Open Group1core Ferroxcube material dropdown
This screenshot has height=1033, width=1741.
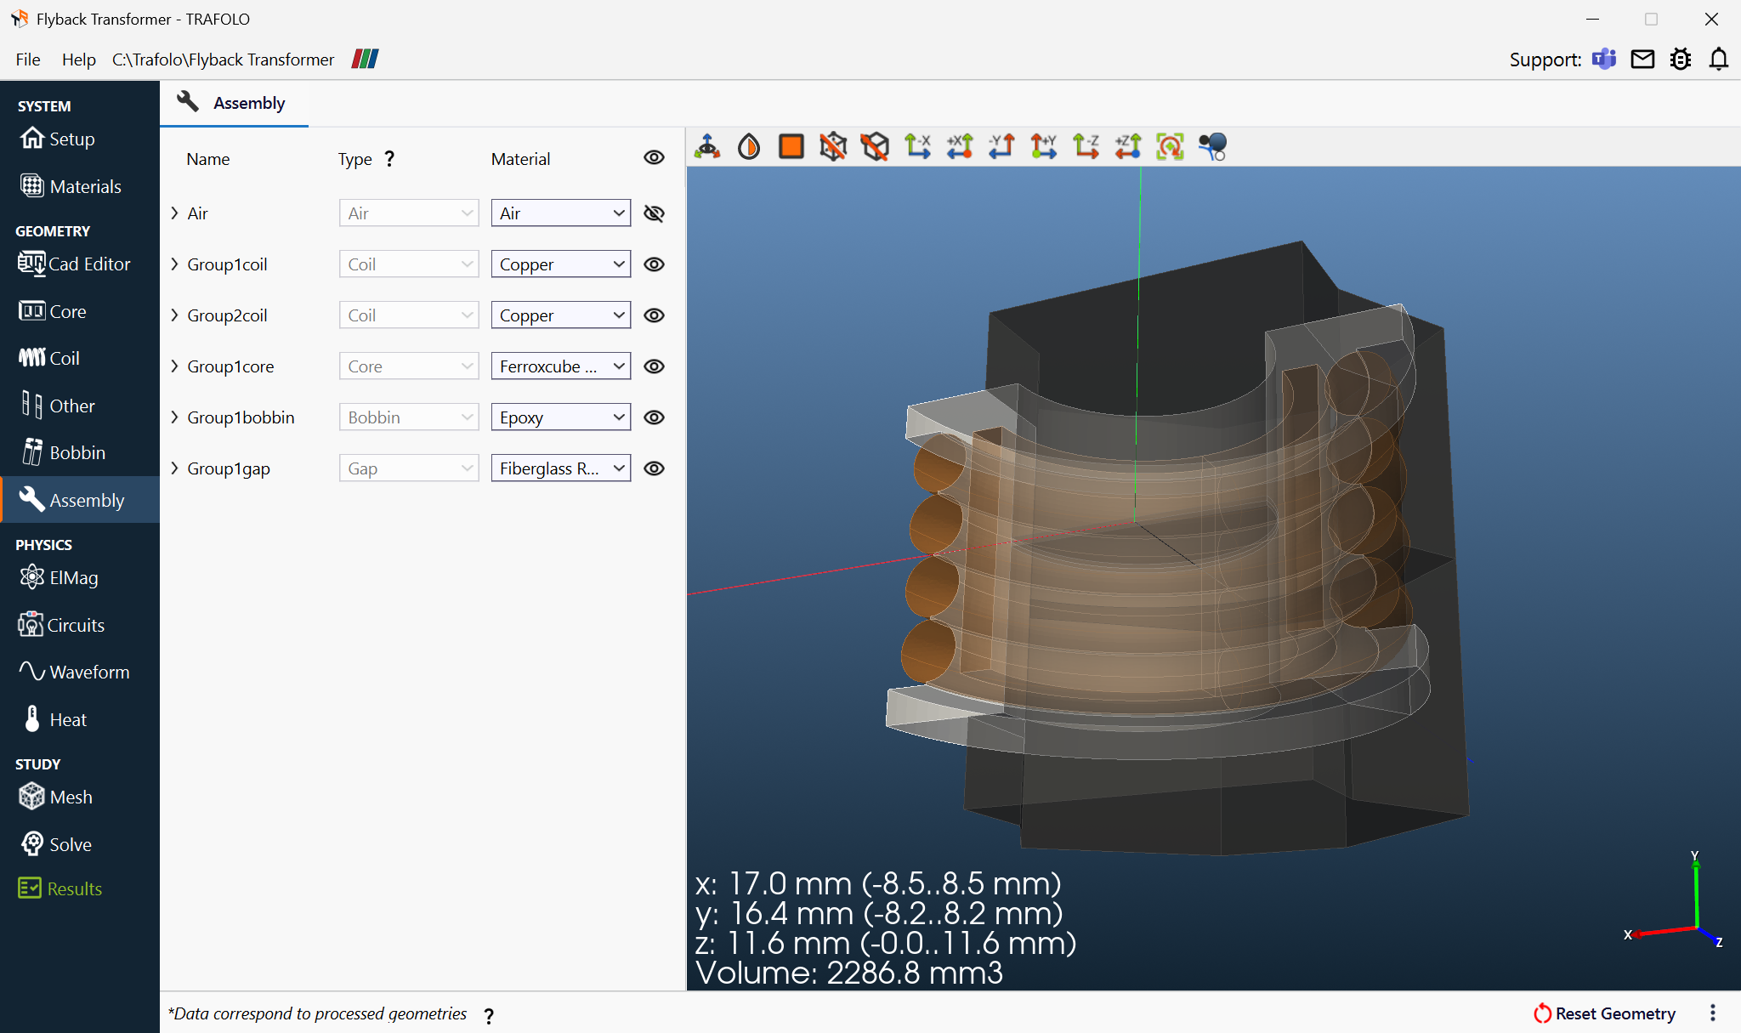point(561,366)
